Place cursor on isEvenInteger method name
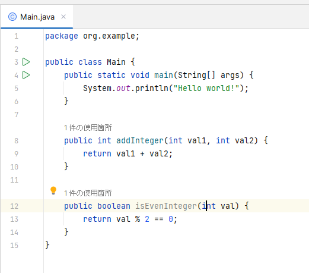Screen dimensions: 309x273 pos(166,206)
